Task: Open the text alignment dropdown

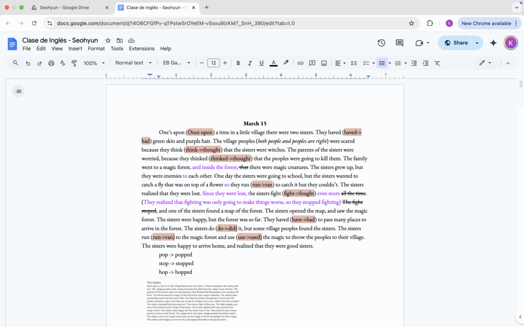Action: [x=340, y=63]
